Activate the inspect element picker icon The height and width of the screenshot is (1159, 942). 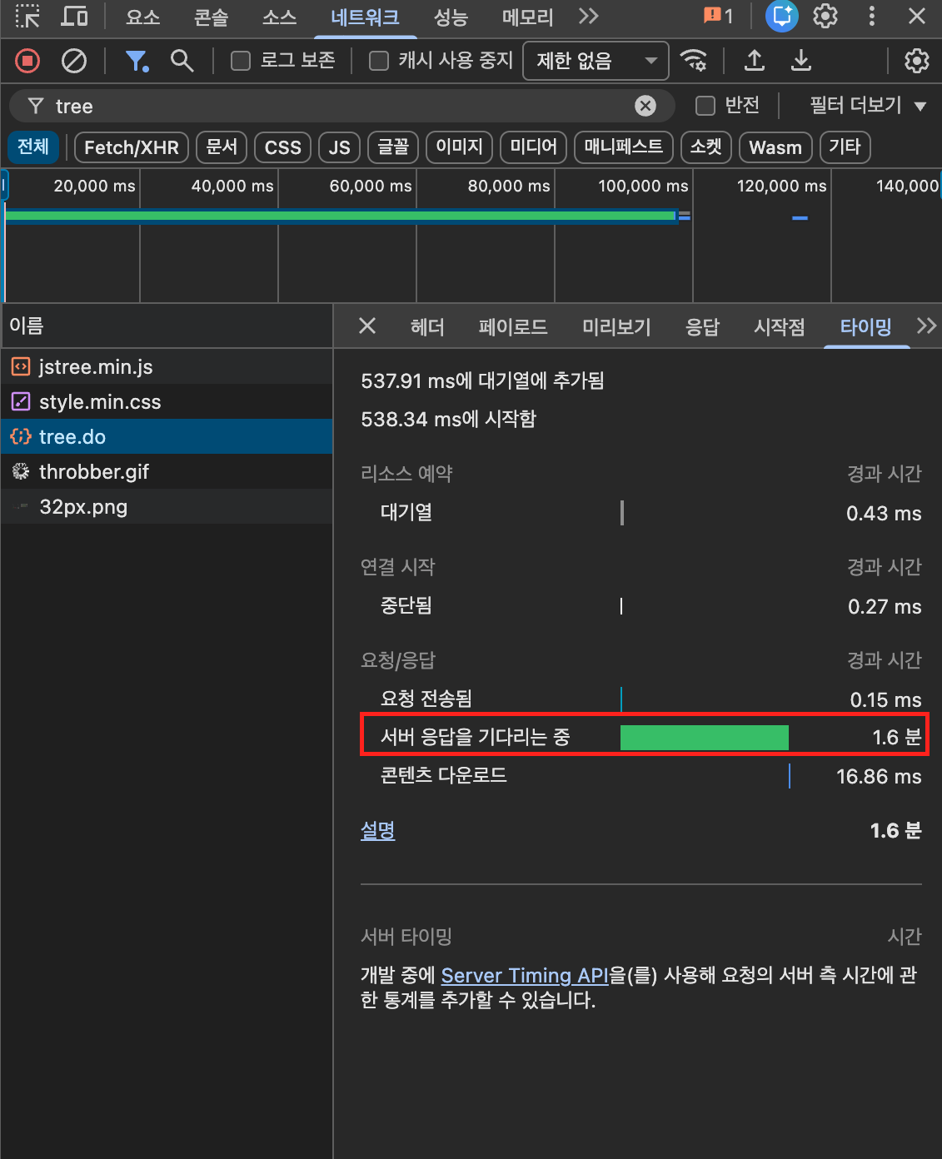27,16
